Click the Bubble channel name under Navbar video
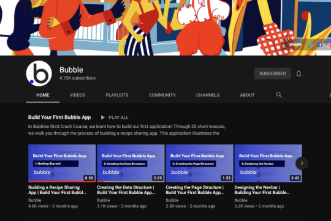The height and width of the screenshot is (221, 331). point(241,200)
